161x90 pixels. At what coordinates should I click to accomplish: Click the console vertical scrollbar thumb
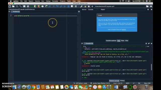pyautogui.click(x=151, y=67)
